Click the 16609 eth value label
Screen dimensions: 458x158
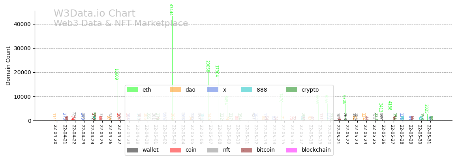[116, 74]
